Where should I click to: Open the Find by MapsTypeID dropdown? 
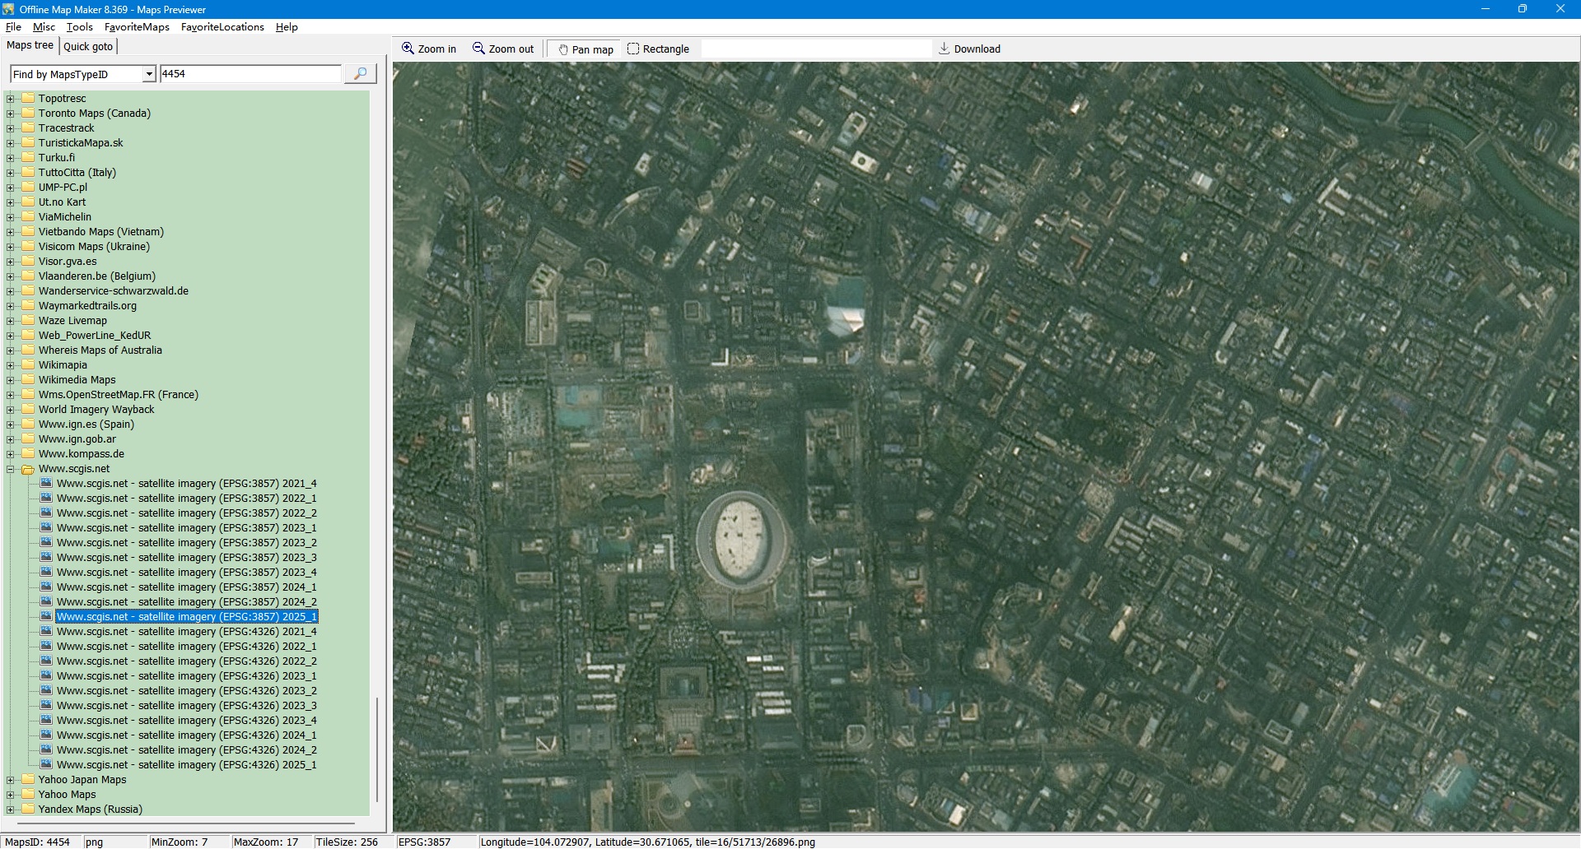coord(149,74)
